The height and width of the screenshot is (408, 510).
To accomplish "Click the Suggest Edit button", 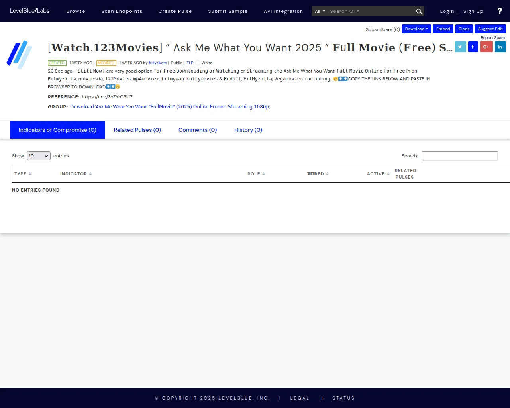I will pos(490,29).
